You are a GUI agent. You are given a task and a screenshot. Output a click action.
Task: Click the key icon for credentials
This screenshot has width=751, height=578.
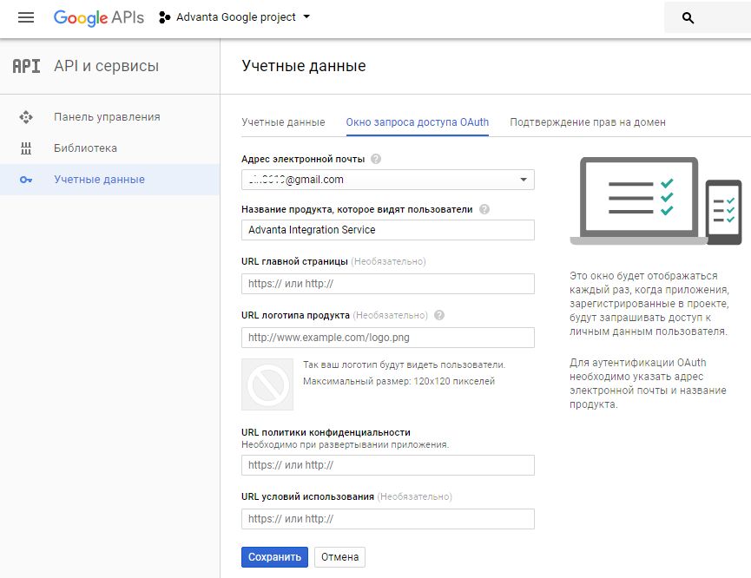click(x=26, y=180)
